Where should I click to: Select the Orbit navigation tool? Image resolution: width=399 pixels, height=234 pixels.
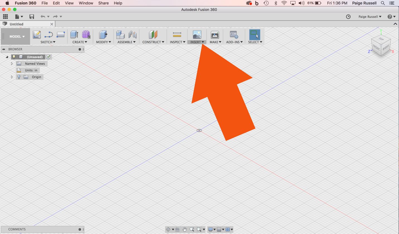pos(168,230)
